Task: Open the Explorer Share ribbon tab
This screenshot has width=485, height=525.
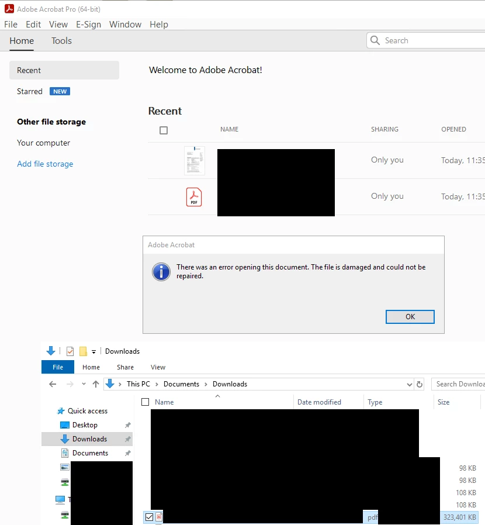Action: (x=125, y=367)
